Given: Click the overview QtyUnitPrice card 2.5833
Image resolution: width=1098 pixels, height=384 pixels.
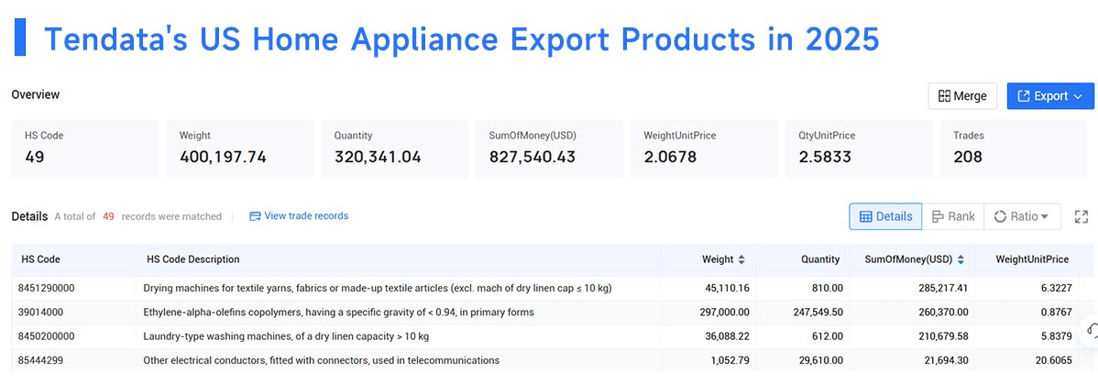Looking at the screenshot, I should tap(859, 148).
